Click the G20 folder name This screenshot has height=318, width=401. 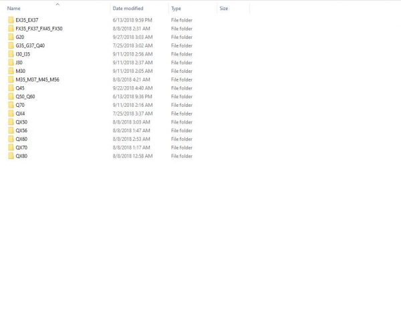[20, 37]
